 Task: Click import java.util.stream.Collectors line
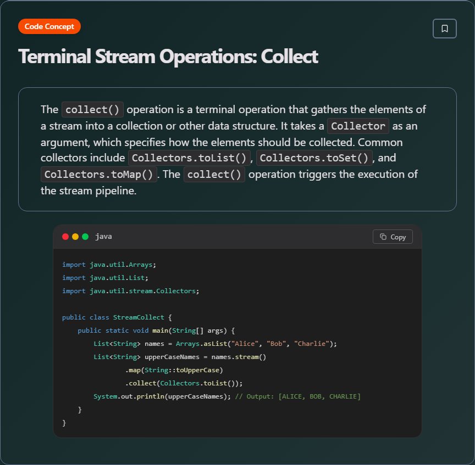pos(130,291)
